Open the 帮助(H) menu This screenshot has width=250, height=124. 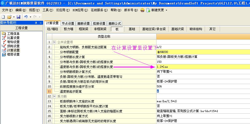pos(116,10)
